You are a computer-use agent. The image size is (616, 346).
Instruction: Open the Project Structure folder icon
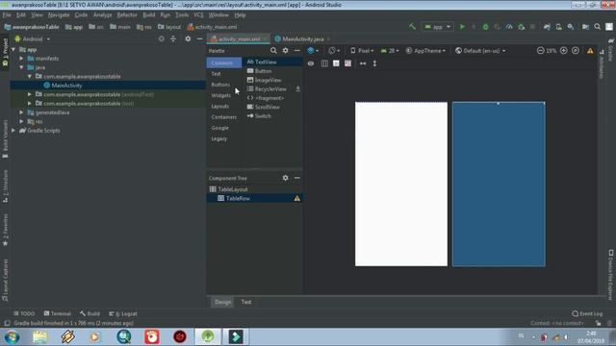click(585, 27)
